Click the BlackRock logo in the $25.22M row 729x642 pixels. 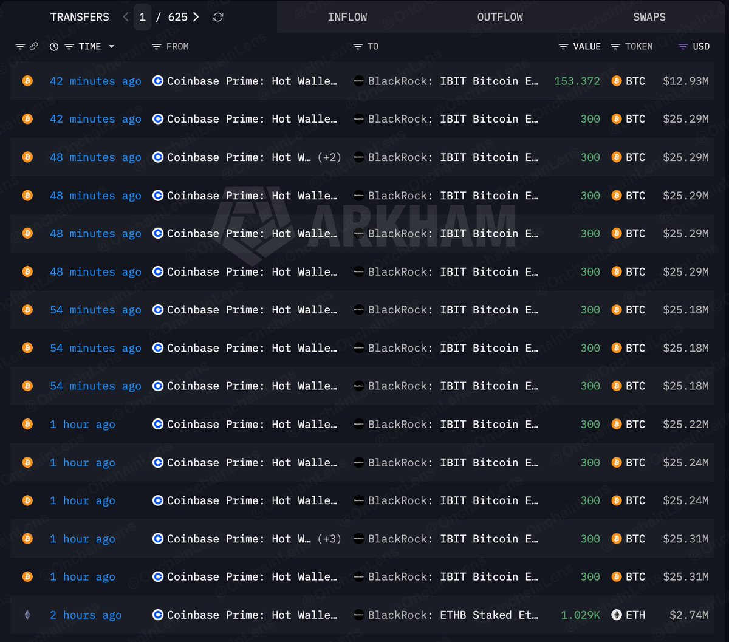(359, 424)
